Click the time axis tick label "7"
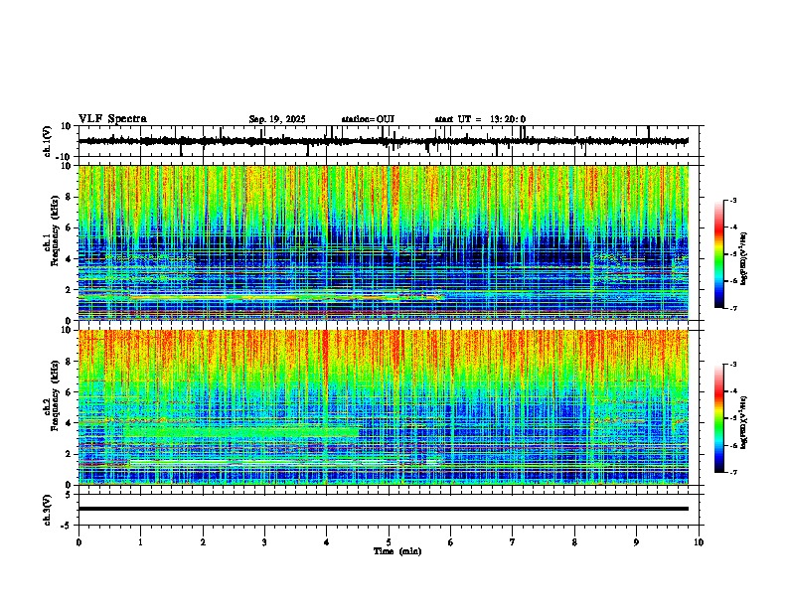 pos(513,542)
